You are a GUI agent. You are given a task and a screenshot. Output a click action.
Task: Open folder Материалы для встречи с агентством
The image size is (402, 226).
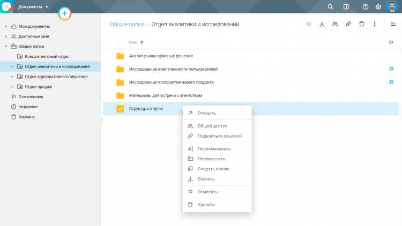tap(166, 95)
